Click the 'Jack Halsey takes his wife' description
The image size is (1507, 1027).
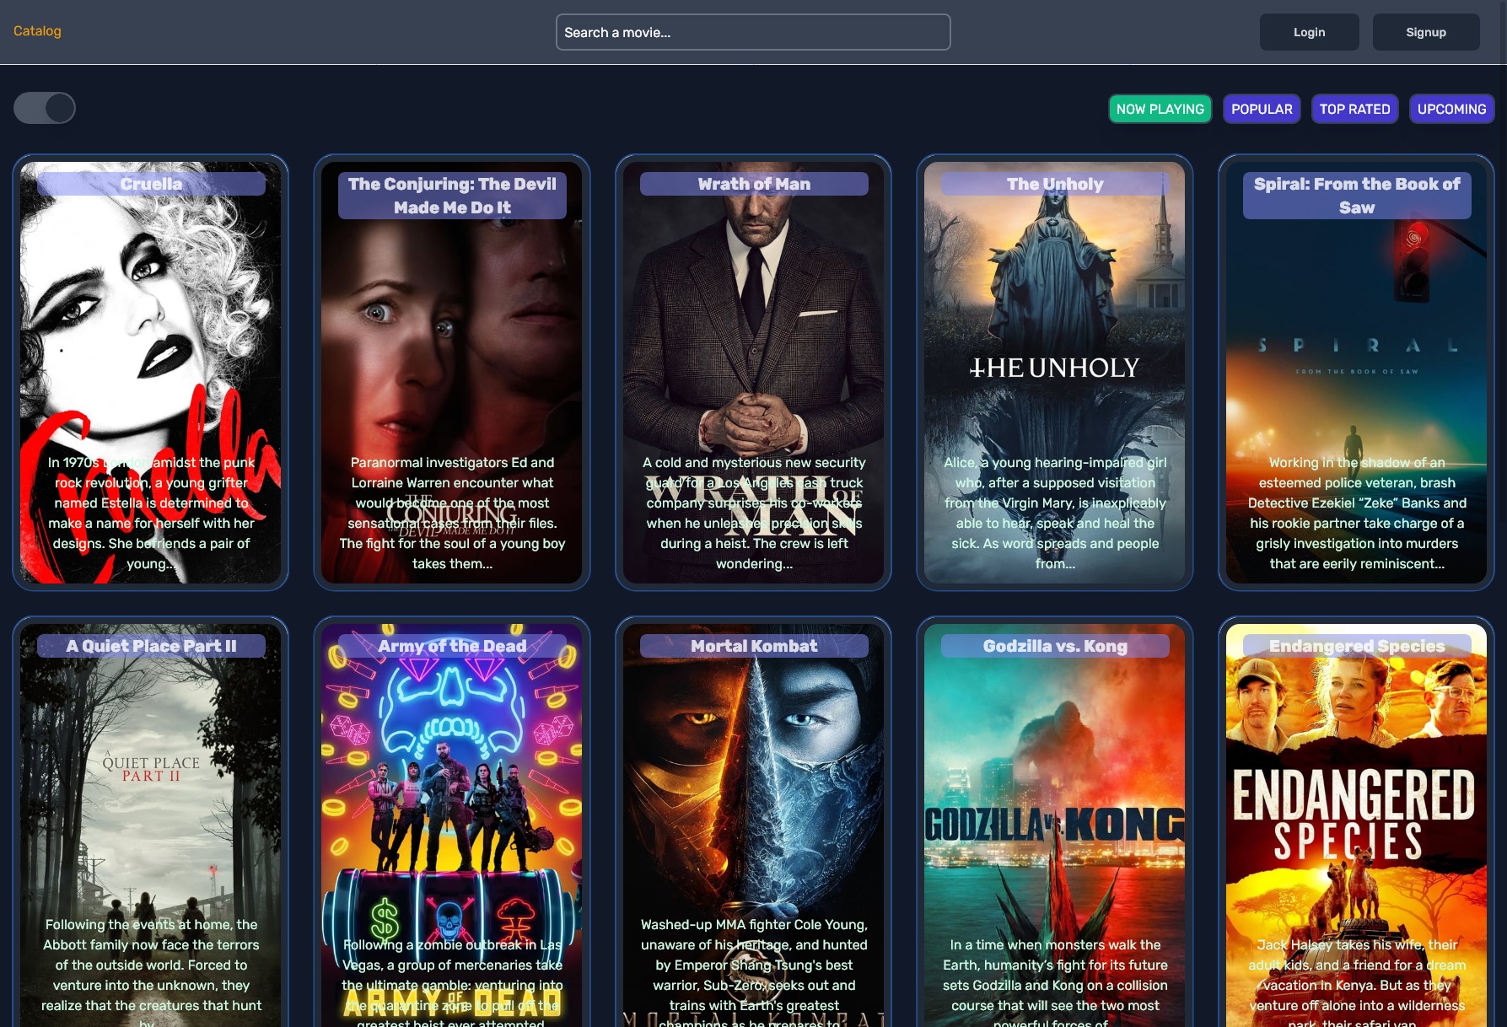[1357, 981]
